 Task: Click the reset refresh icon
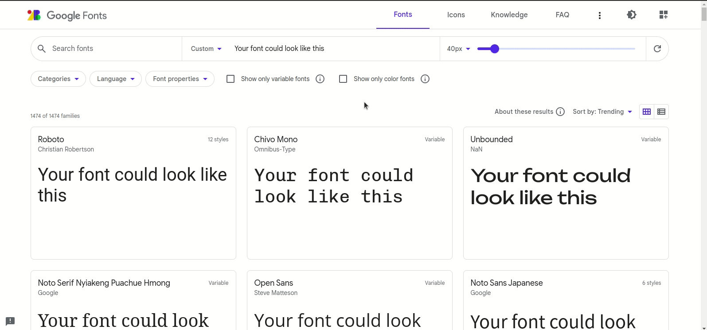click(x=657, y=49)
